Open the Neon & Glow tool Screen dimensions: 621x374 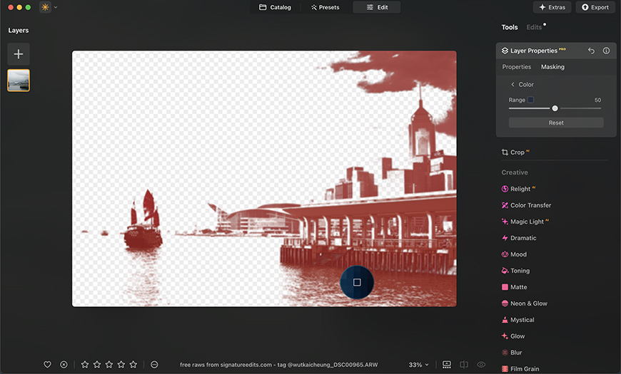528,303
